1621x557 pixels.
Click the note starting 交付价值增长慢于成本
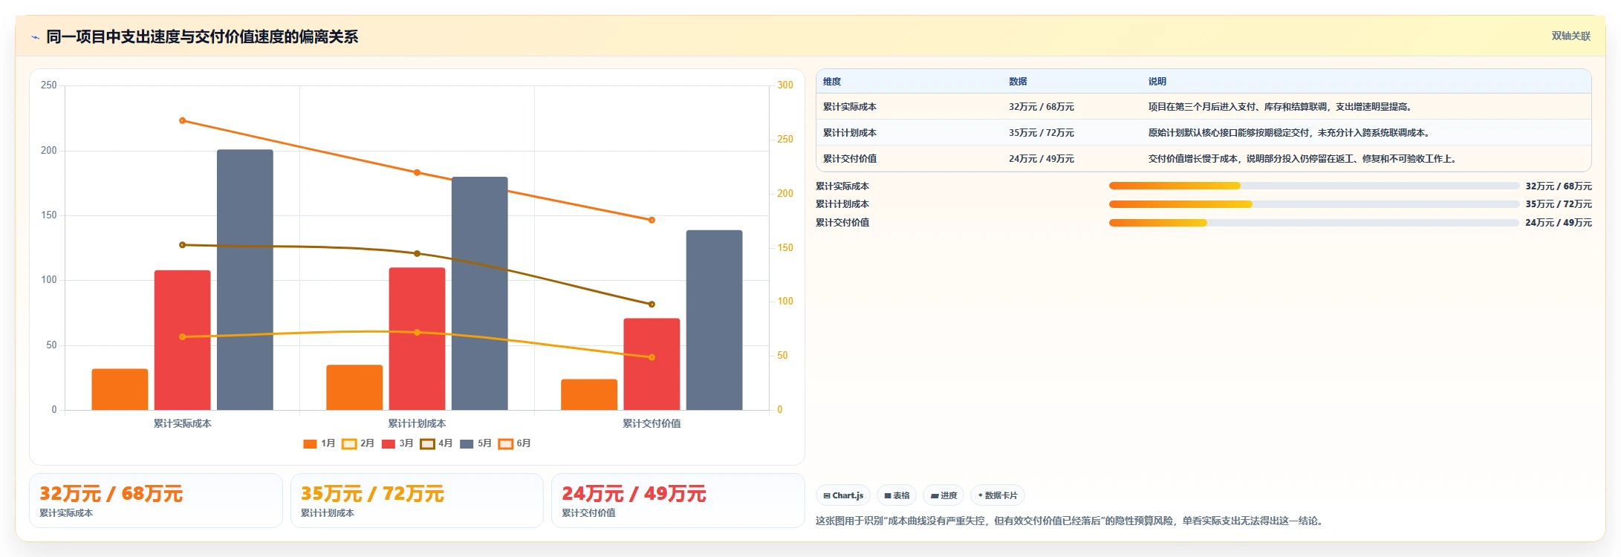click(1304, 159)
